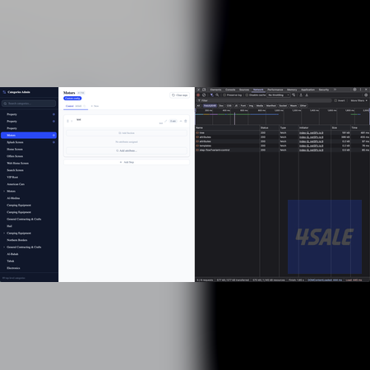Switch to the Elements tab
The height and width of the screenshot is (370, 370).
tap(215, 90)
